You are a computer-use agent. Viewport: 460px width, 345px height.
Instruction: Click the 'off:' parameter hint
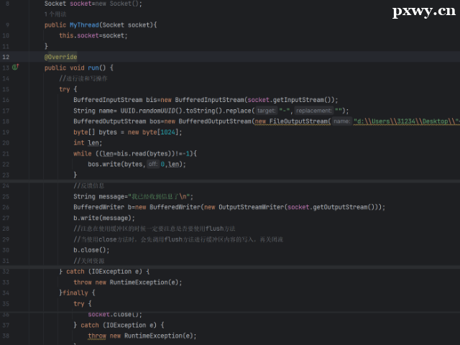coord(152,165)
